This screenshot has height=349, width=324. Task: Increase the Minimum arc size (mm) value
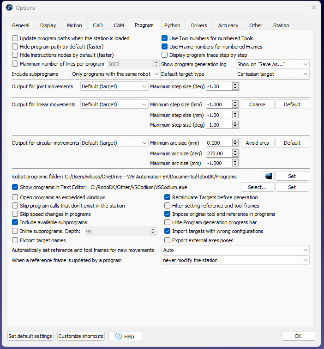click(x=235, y=141)
